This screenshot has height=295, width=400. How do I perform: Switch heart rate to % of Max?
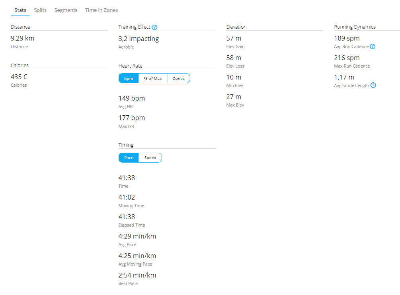point(153,78)
